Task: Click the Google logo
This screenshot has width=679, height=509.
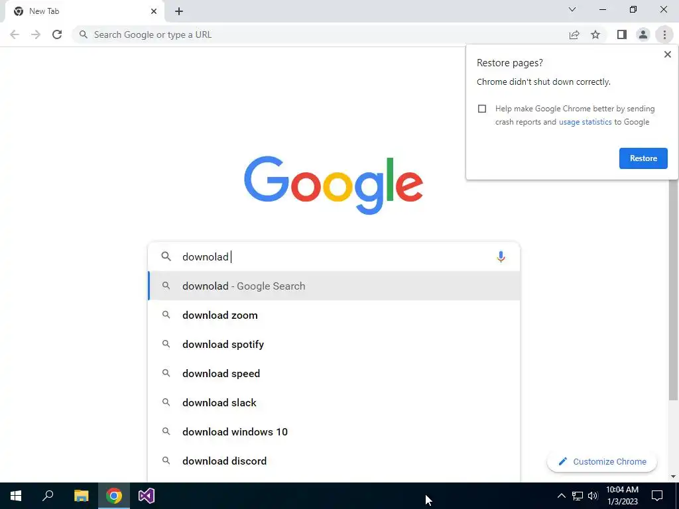Action: pyautogui.click(x=334, y=186)
